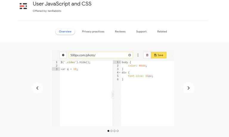Click code line var q = 10;
229x137 pixels.
click(x=69, y=69)
